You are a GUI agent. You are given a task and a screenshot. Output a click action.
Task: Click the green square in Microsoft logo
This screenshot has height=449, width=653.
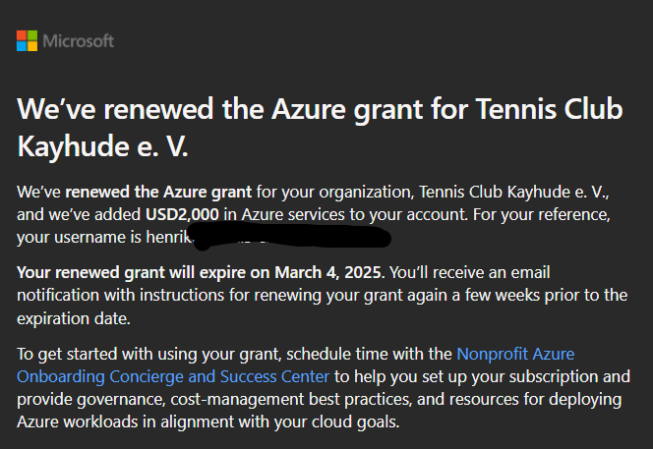(x=32, y=35)
